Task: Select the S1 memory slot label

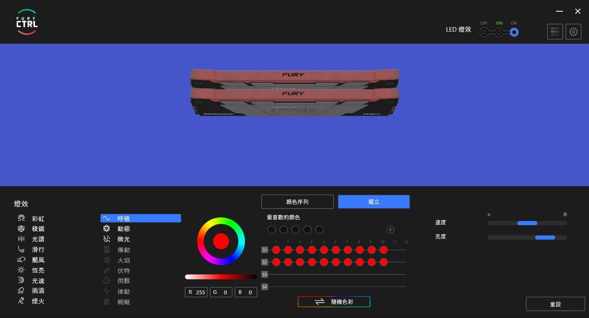Action: pos(264,250)
